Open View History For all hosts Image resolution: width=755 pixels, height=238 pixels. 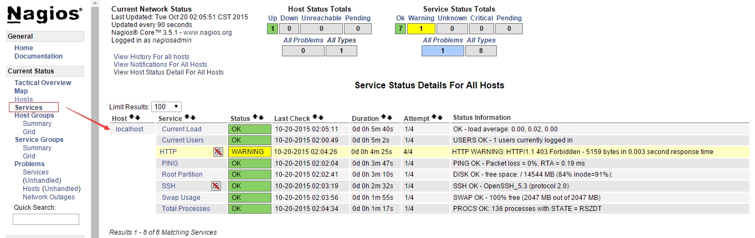tap(151, 57)
